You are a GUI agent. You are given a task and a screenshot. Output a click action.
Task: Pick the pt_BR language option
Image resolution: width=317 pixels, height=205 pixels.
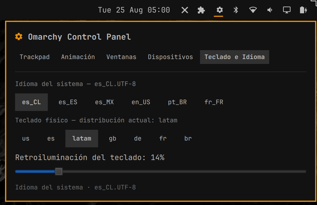[177, 102]
